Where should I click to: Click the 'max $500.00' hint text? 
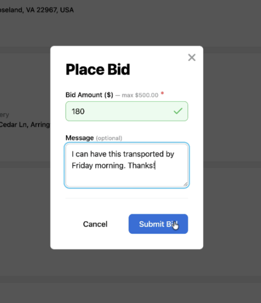(140, 95)
